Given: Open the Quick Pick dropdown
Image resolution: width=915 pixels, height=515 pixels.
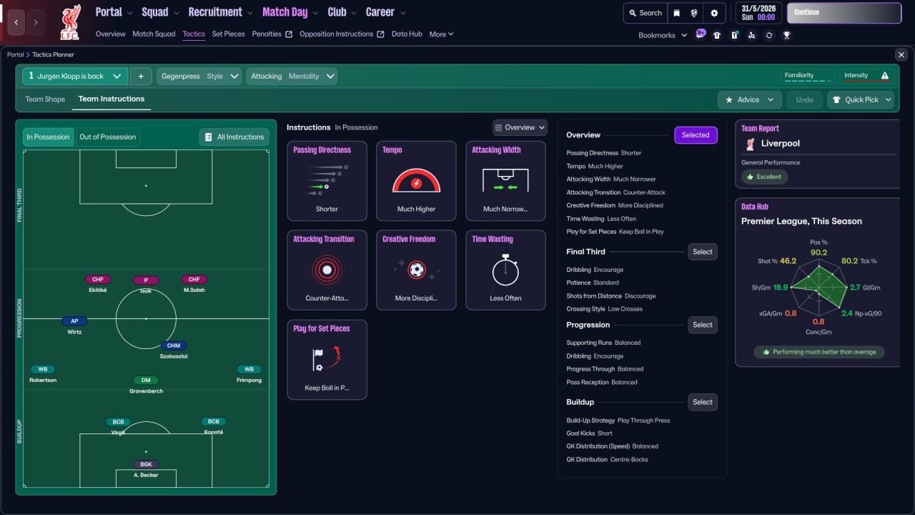Looking at the screenshot, I should click(x=861, y=99).
